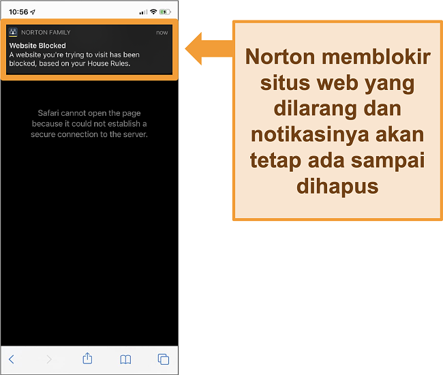Tap the cellular signal bars icon
The height and width of the screenshot is (375, 443).
143,12
